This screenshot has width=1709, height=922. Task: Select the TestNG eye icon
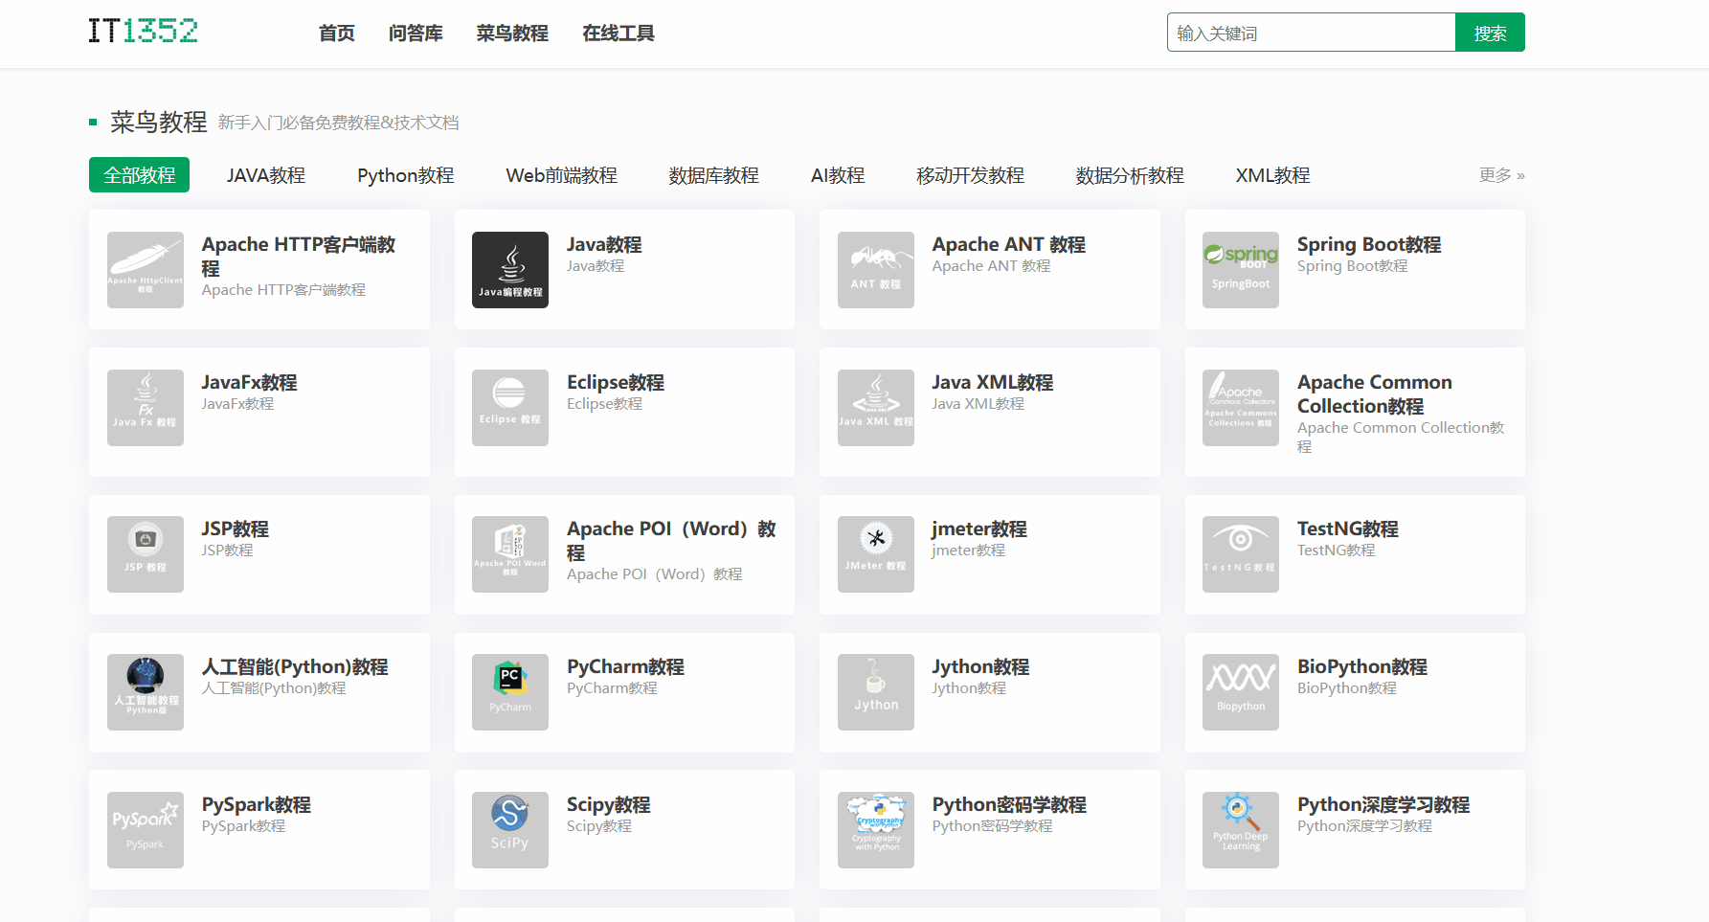point(1241,554)
